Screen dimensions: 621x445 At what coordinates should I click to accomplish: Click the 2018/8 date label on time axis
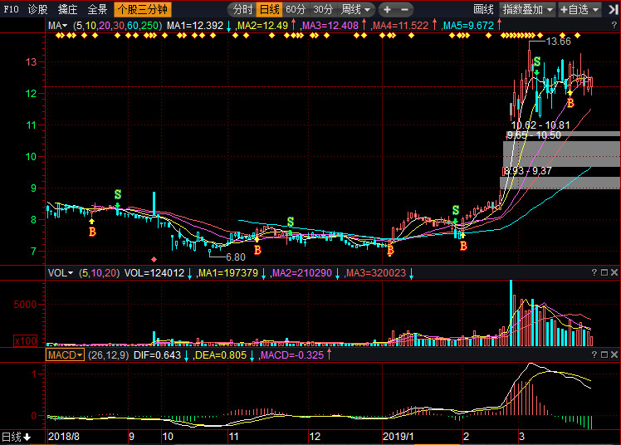(63, 437)
